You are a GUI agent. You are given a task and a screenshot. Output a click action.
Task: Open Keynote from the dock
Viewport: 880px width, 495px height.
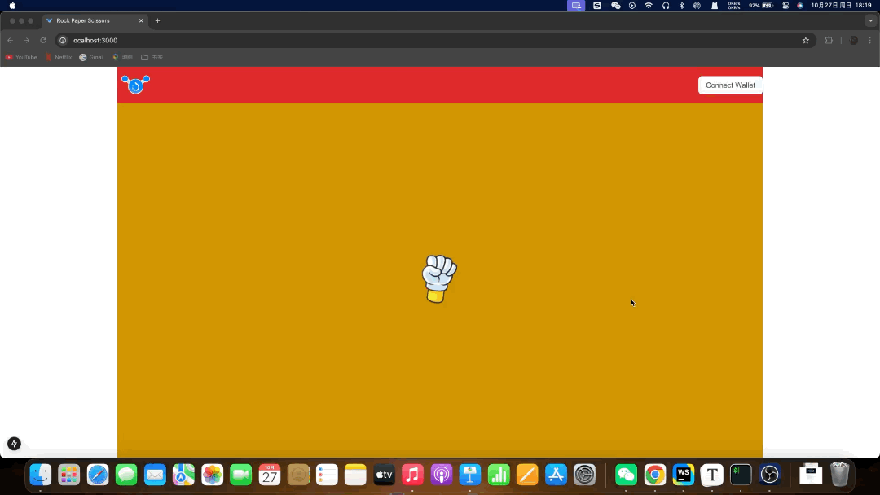pyautogui.click(x=470, y=475)
